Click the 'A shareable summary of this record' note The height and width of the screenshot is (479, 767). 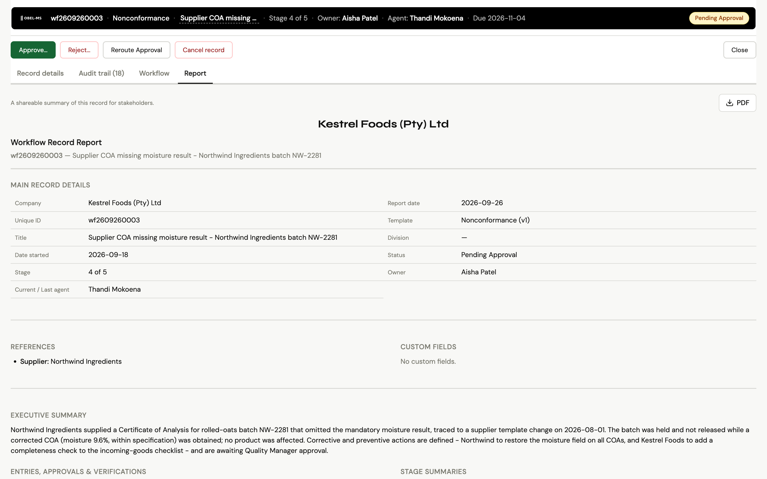[x=82, y=103]
